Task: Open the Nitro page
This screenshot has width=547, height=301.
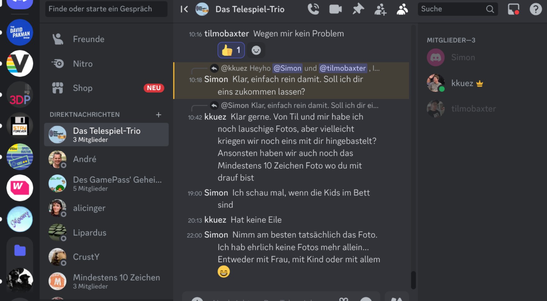Action: (x=83, y=64)
